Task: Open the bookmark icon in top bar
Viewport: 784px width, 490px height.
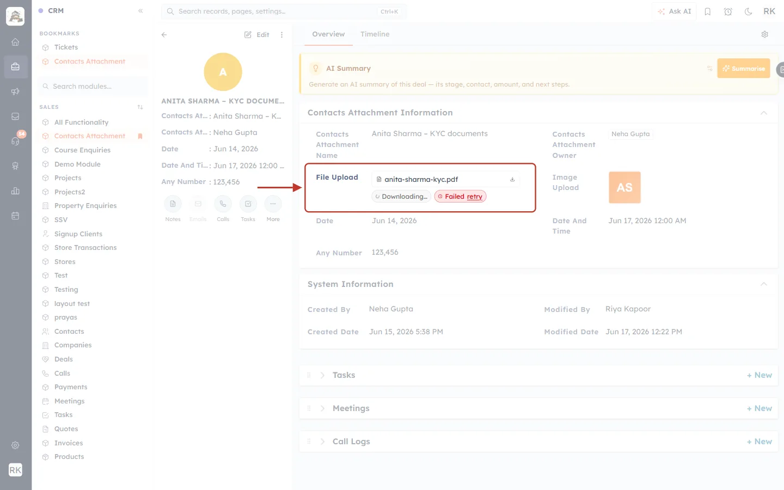Action: click(x=708, y=11)
